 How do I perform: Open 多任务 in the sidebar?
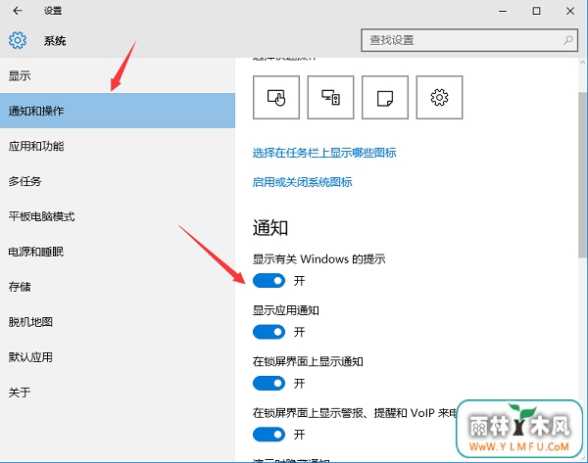[118, 181]
